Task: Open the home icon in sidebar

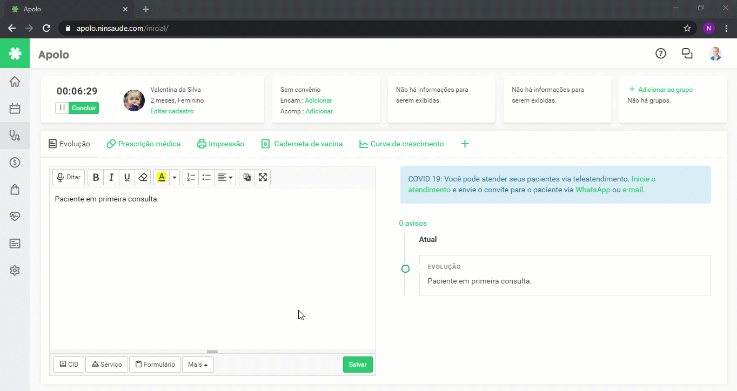Action: pyautogui.click(x=15, y=82)
